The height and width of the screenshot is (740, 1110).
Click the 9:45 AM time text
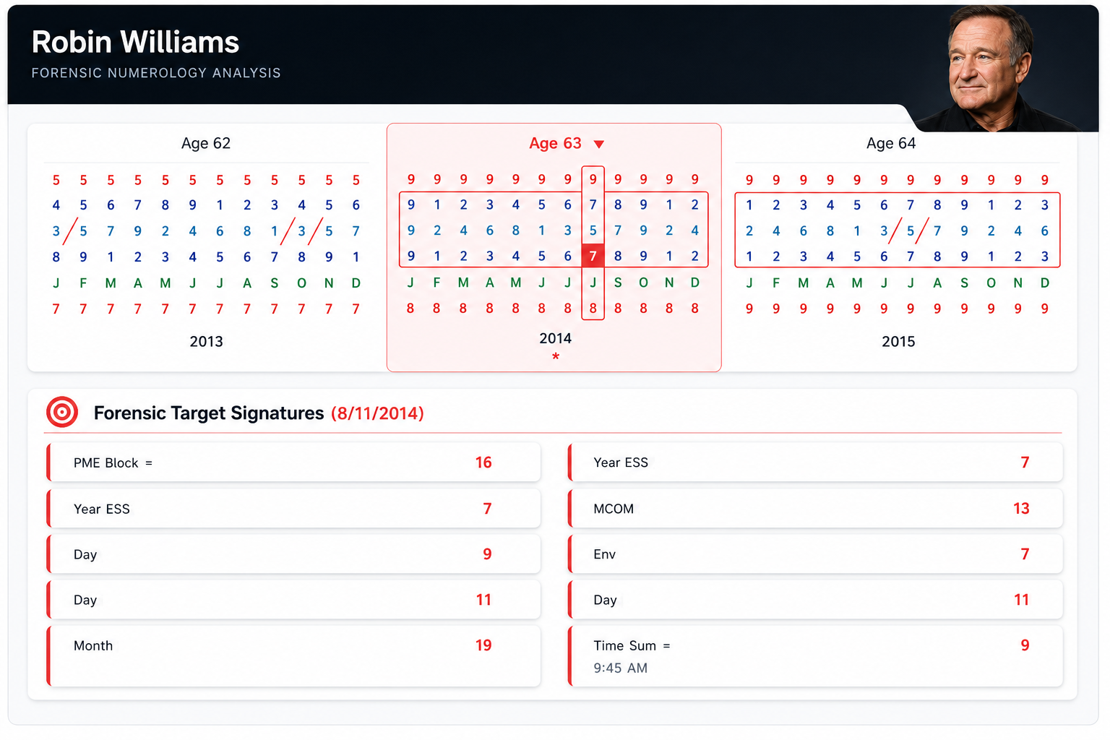pos(620,668)
